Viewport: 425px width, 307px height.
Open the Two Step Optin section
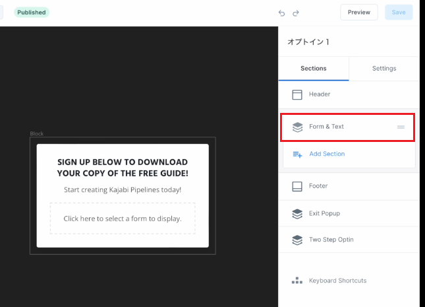click(x=331, y=240)
